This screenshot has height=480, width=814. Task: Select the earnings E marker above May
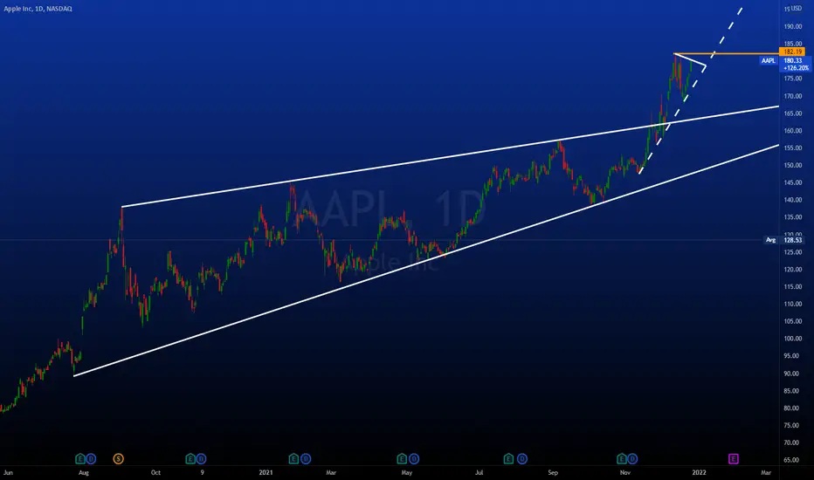pos(402,459)
